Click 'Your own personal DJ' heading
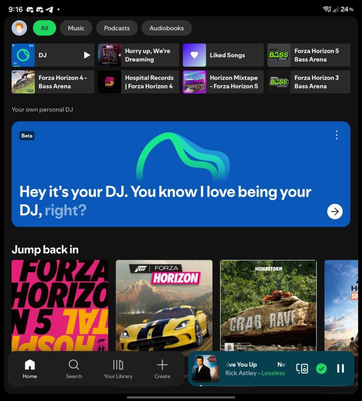 point(42,110)
